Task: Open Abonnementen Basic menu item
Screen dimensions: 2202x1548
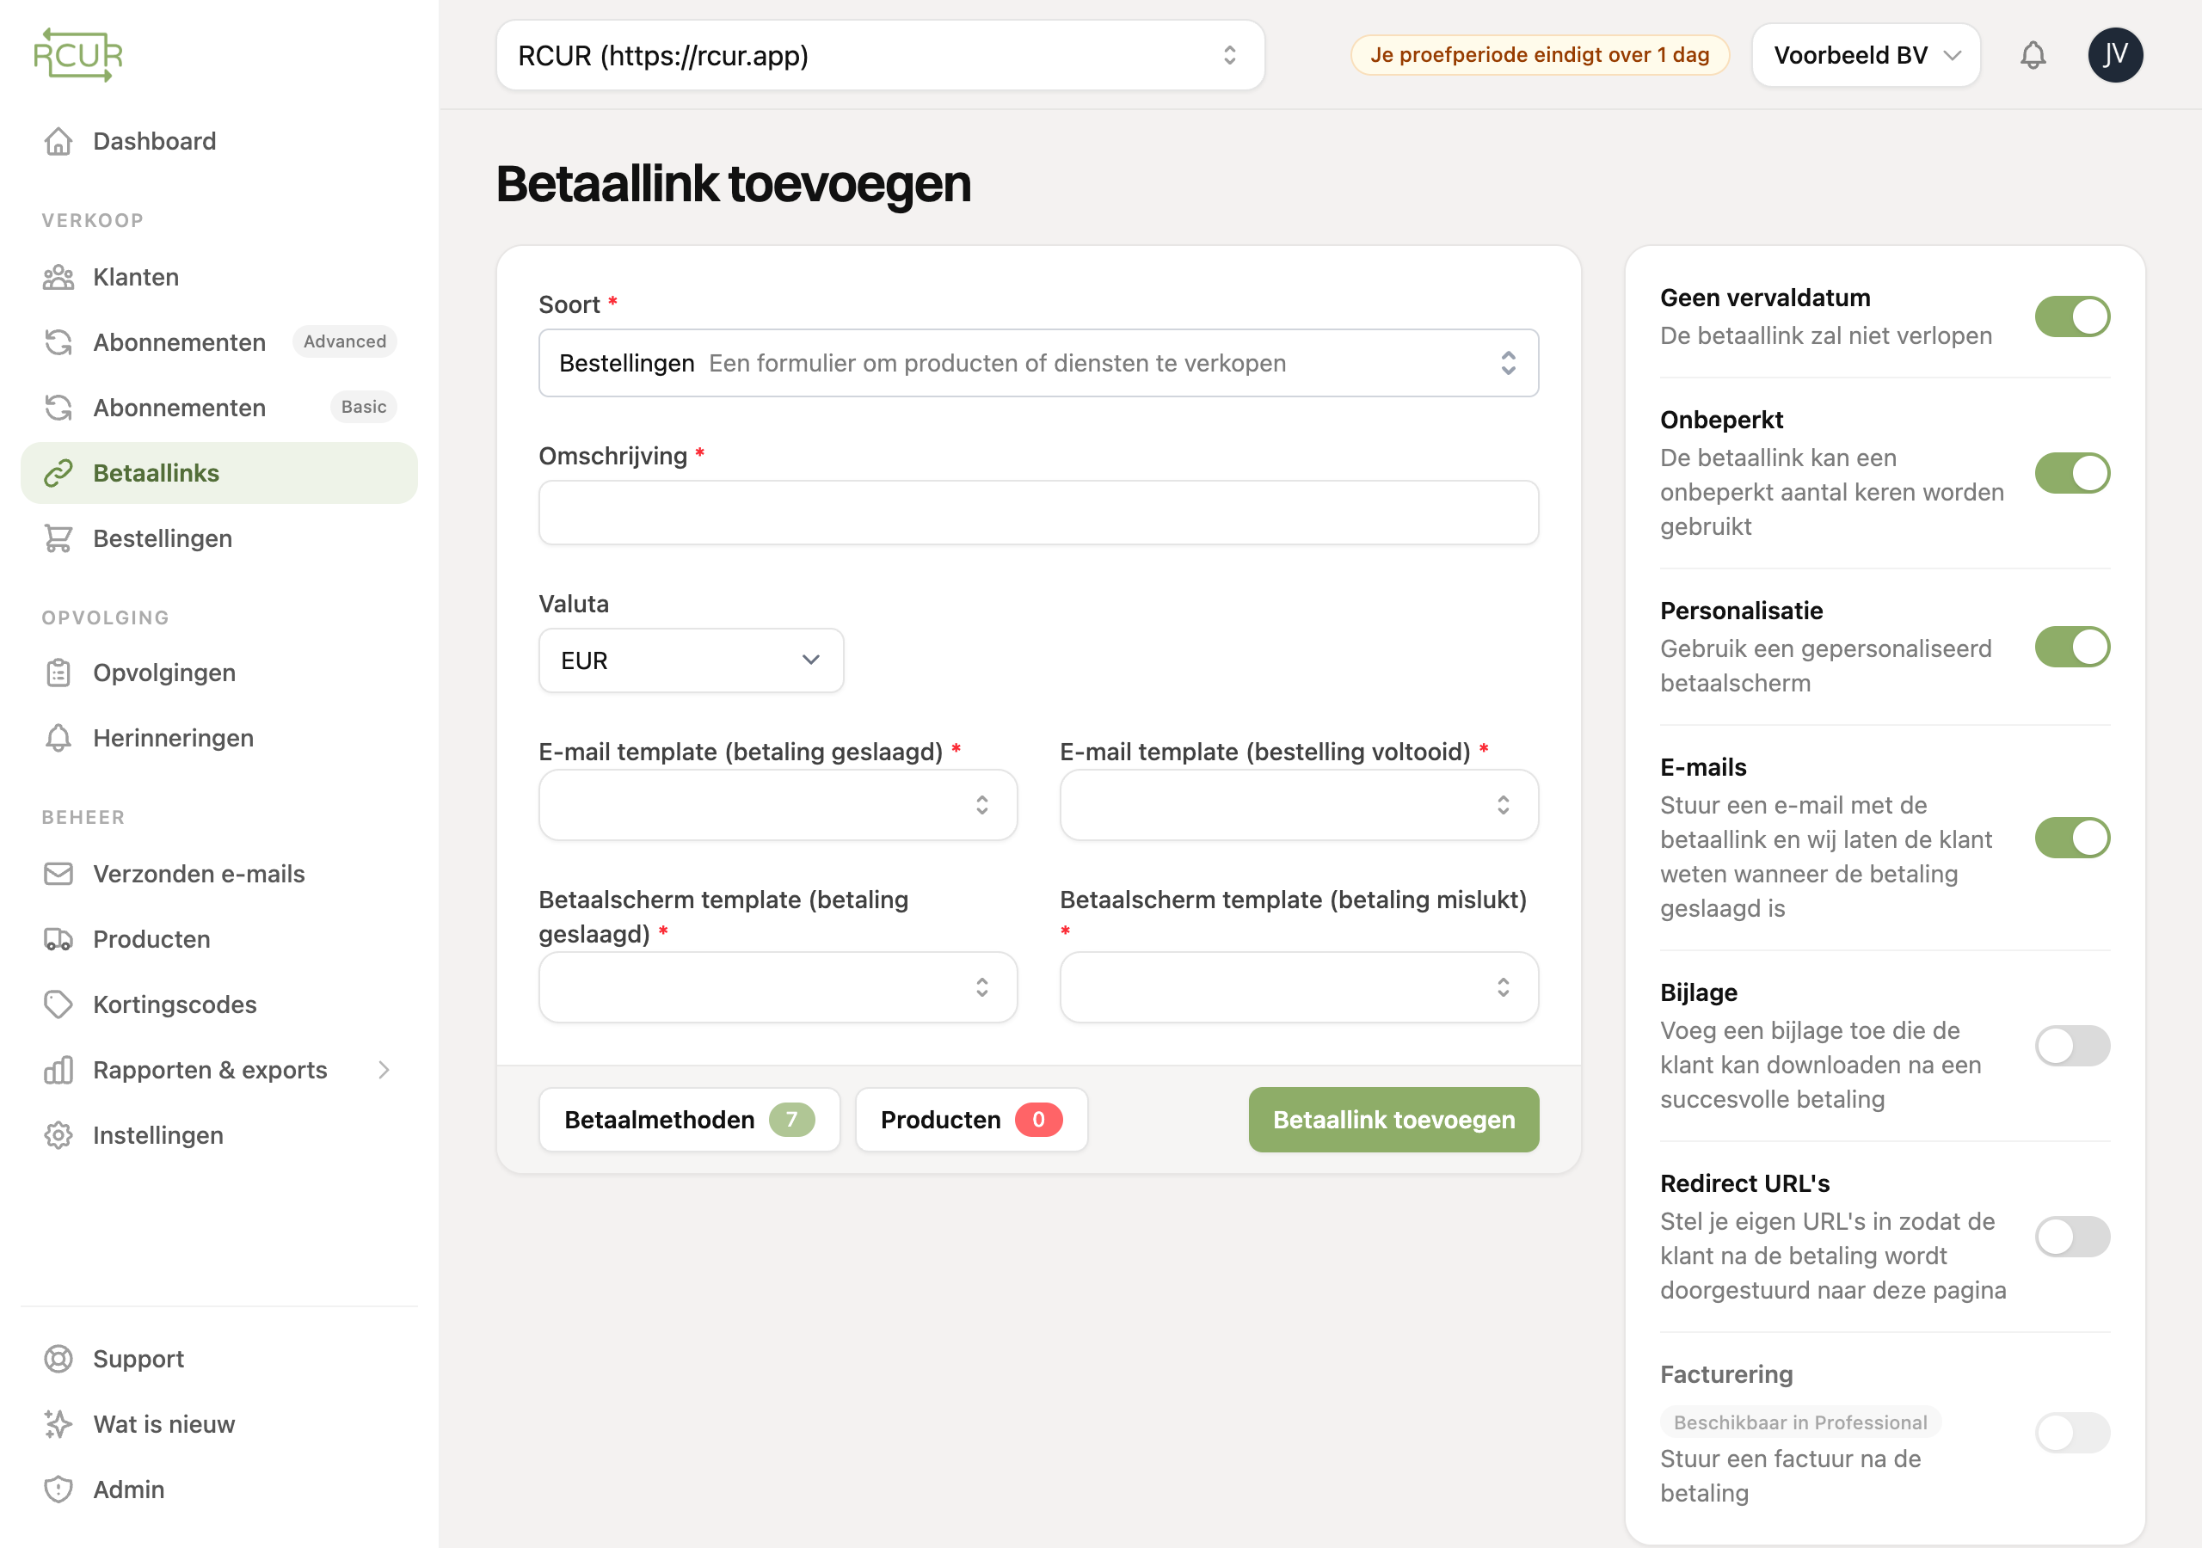Action: (x=218, y=408)
